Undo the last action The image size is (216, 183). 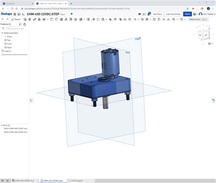click(3, 19)
